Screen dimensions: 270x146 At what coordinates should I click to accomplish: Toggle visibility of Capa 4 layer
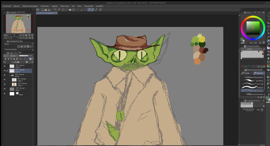(x=5, y=84)
